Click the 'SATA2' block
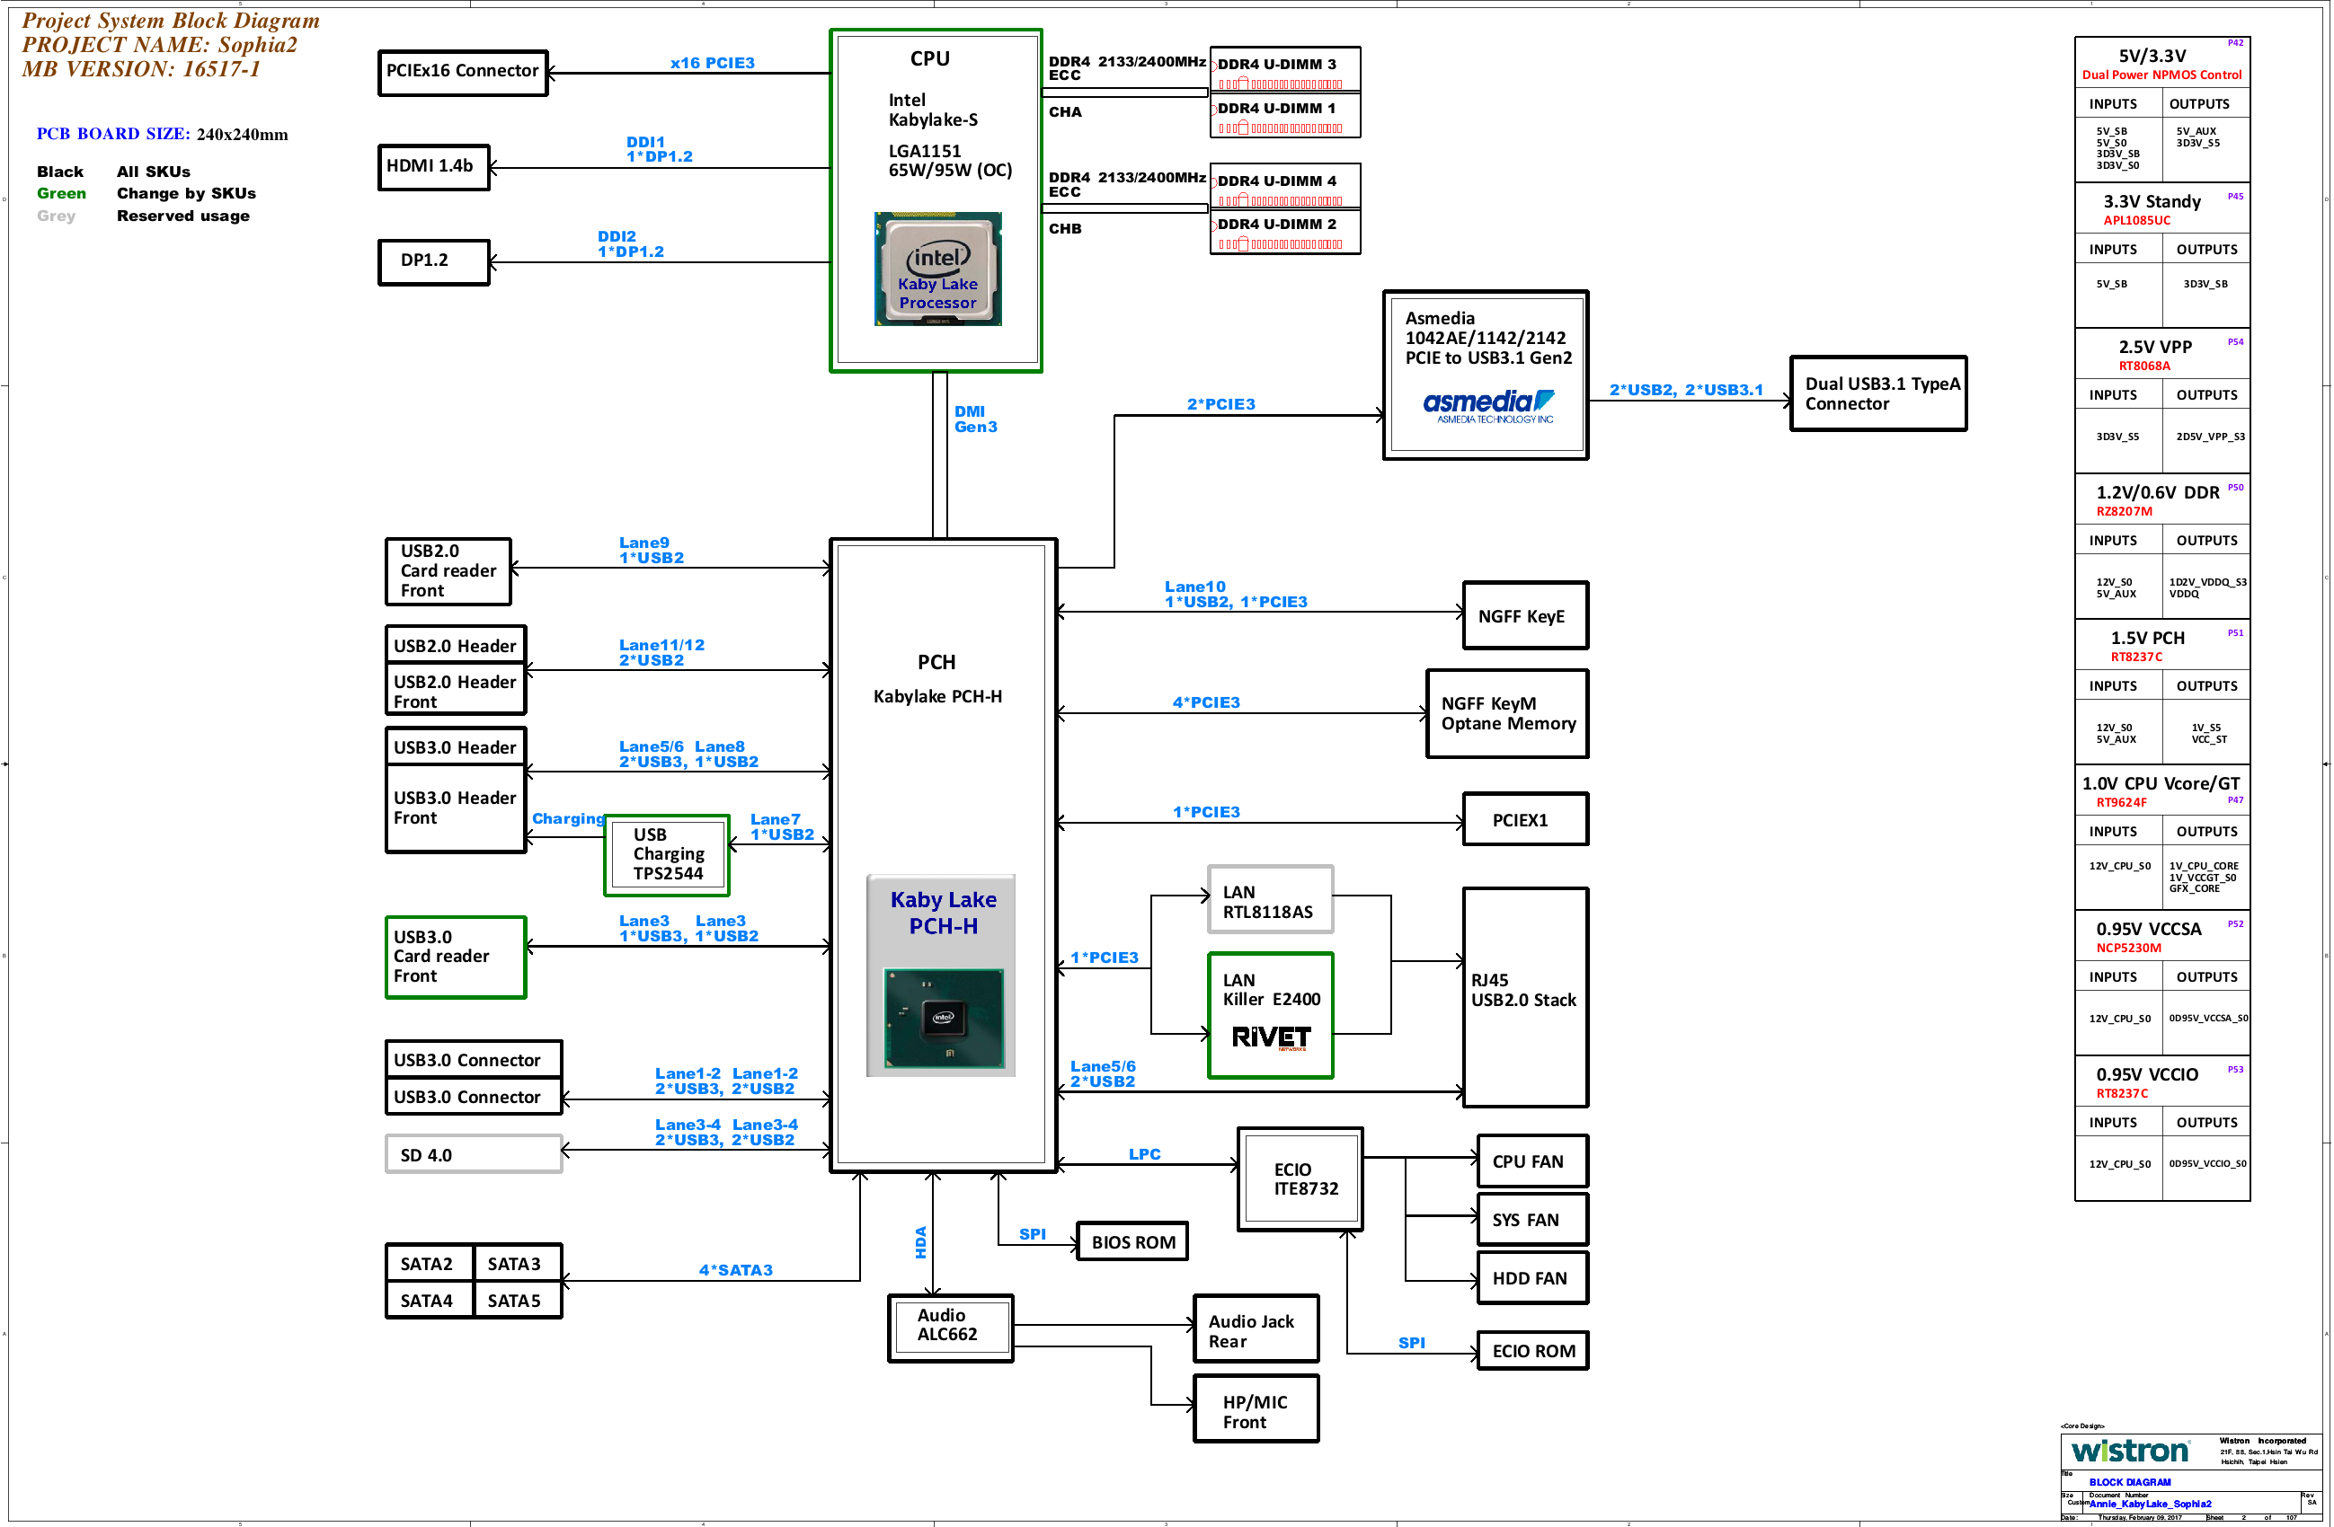Image resolution: width=2334 pixels, height=1527 pixels. tap(430, 1263)
